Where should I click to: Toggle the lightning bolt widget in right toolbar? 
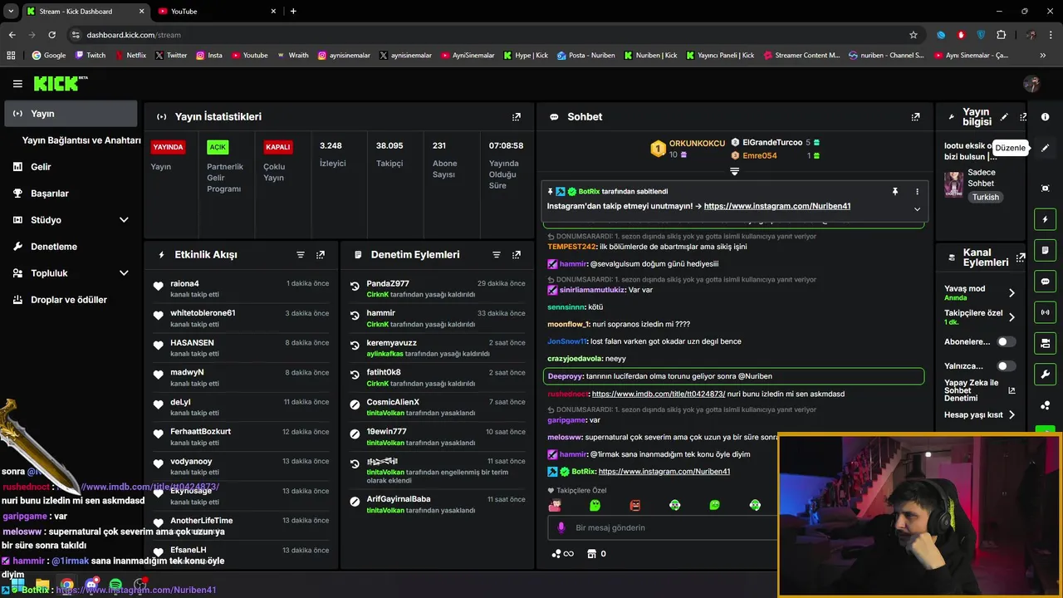[1046, 219]
